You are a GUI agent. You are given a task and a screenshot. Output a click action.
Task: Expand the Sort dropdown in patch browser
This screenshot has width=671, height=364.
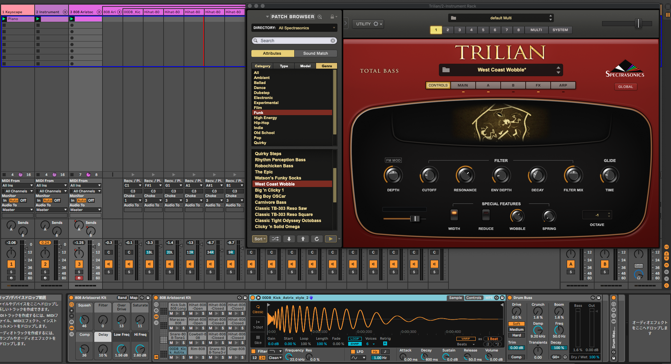pyautogui.click(x=260, y=239)
